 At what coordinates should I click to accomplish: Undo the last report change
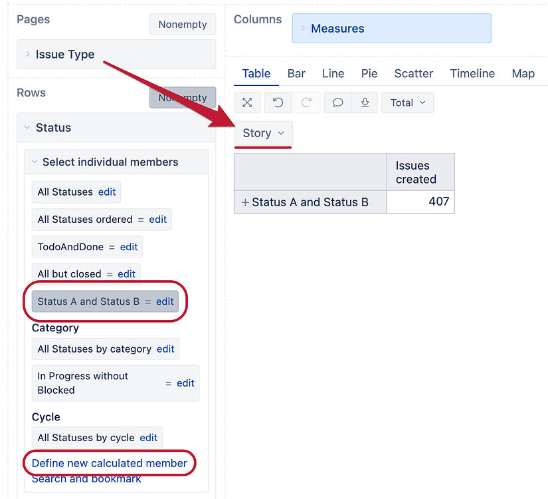click(278, 102)
